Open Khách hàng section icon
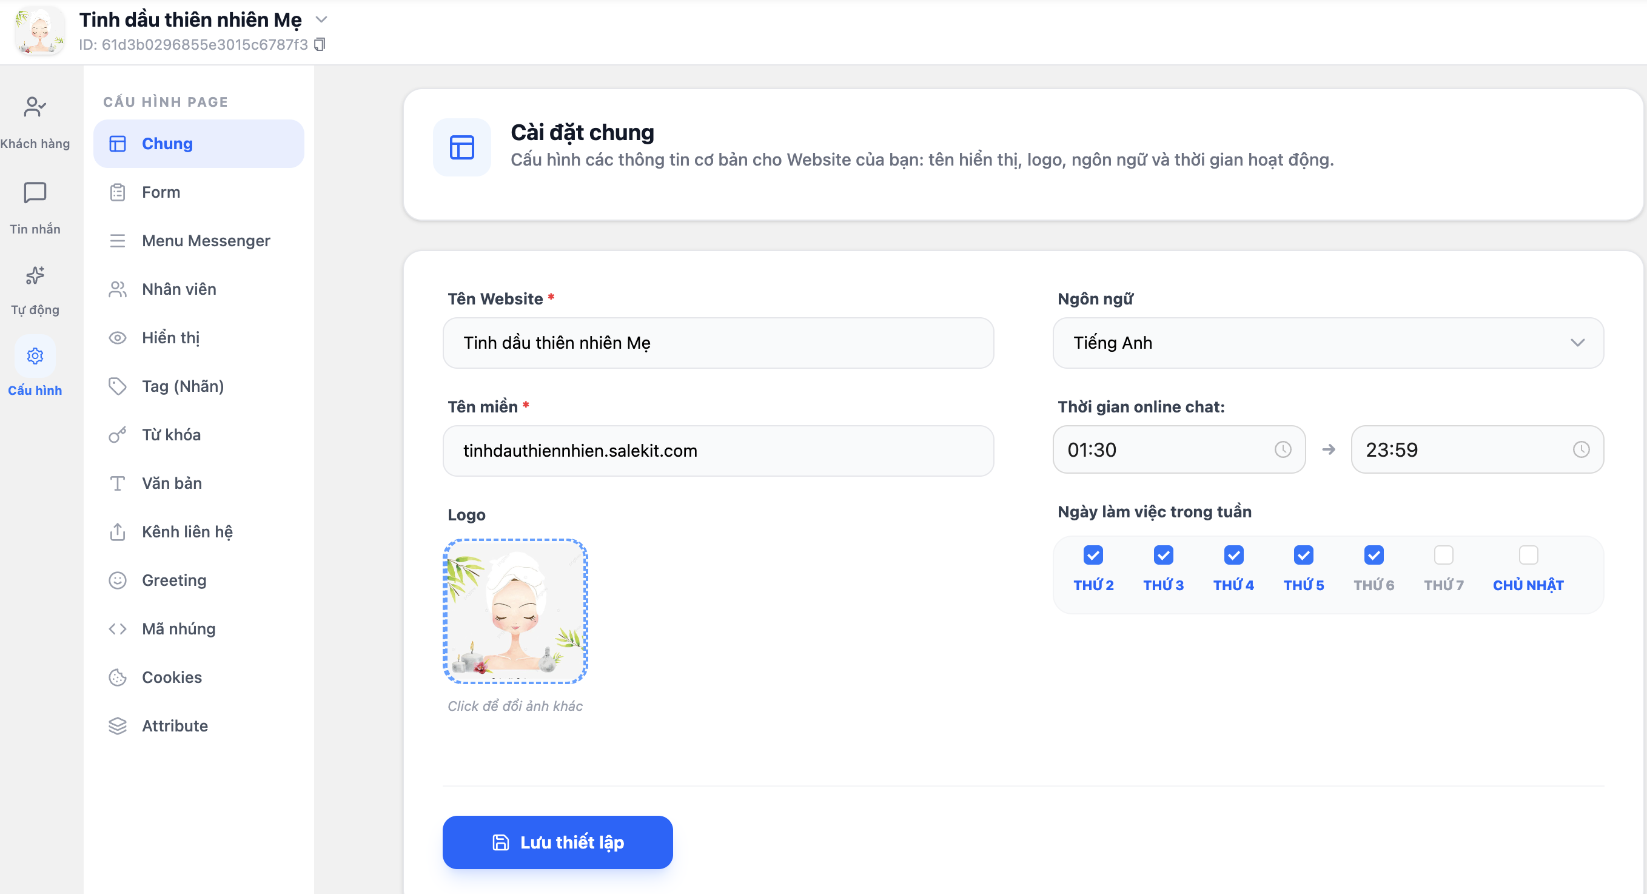This screenshot has height=894, width=1647. (35, 107)
